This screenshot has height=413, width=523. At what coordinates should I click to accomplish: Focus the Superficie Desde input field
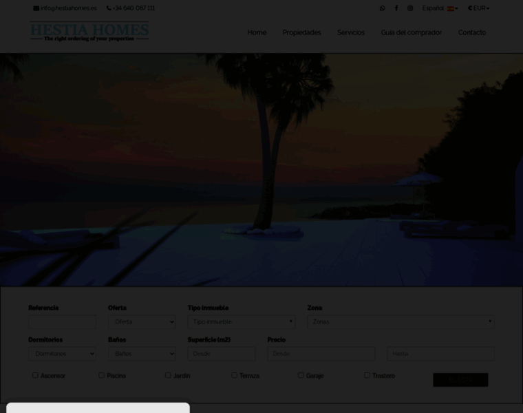(x=222, y=354)
